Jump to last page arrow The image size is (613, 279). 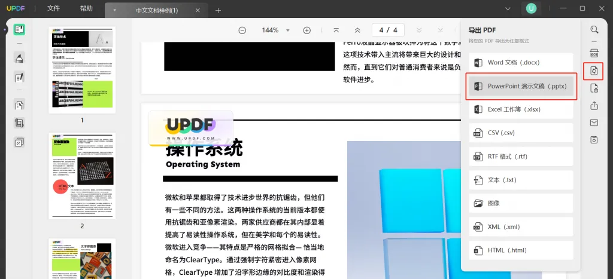(x=440, y=30)
